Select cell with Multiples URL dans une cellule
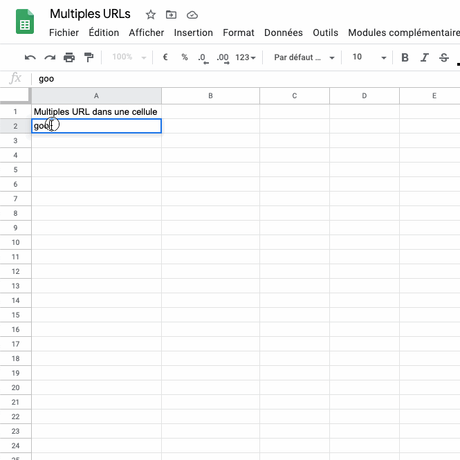The image size is (460, 460). coord(97,111)
